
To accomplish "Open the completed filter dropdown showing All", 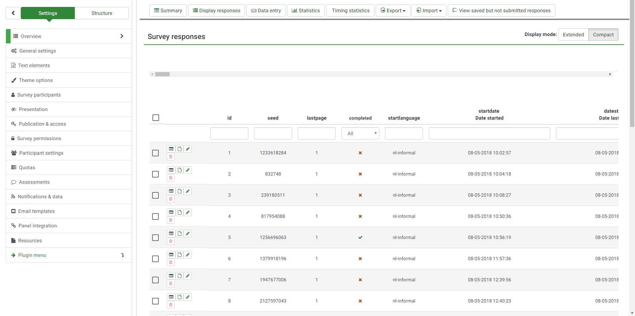I will [x=360, y=134].
